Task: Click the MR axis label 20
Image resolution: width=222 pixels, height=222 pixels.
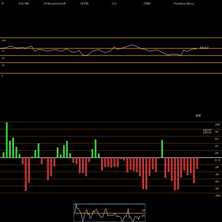Action: 217,153
